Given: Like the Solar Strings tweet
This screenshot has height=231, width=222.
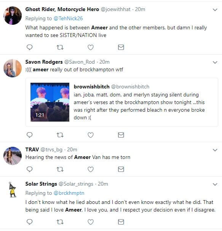Looking at the screenshot, I should (x=91, y=222).
